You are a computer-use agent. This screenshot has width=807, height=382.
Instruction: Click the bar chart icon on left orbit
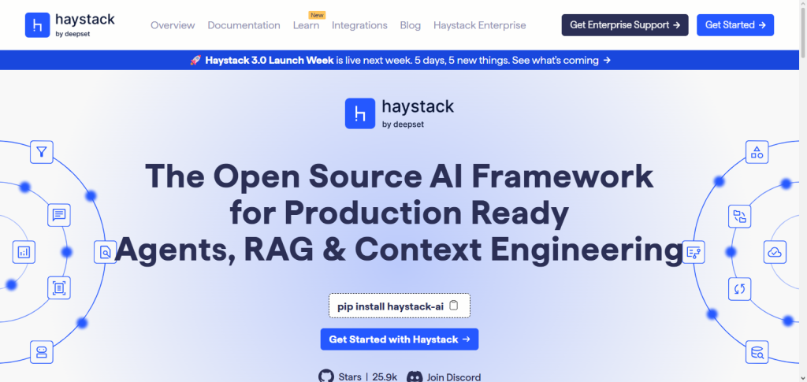point(24,252)
